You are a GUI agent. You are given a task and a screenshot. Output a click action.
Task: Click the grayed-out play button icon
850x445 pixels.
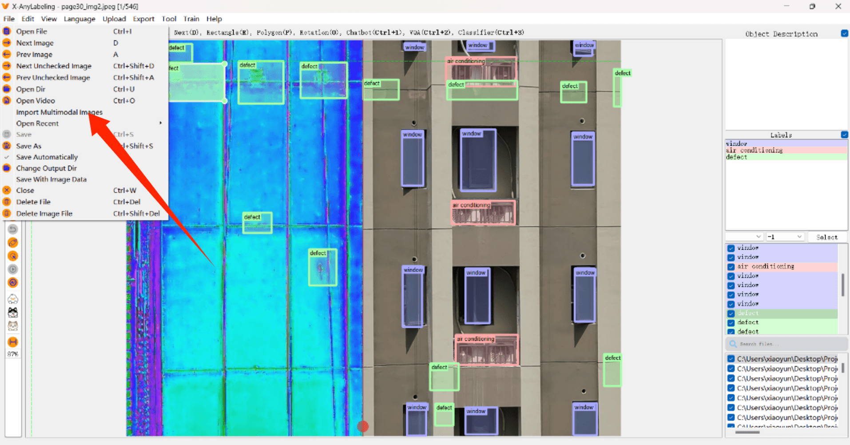tap(13, 269)
